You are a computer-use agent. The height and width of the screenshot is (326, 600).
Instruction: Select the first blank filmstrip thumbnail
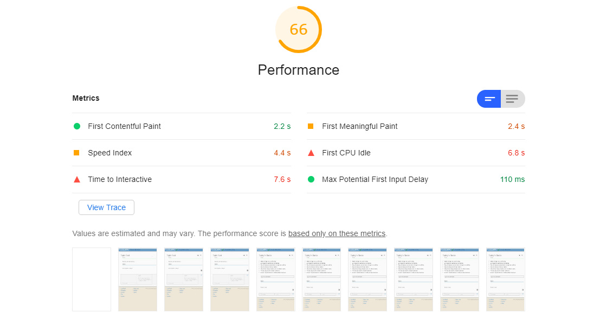tap(92, 279)
